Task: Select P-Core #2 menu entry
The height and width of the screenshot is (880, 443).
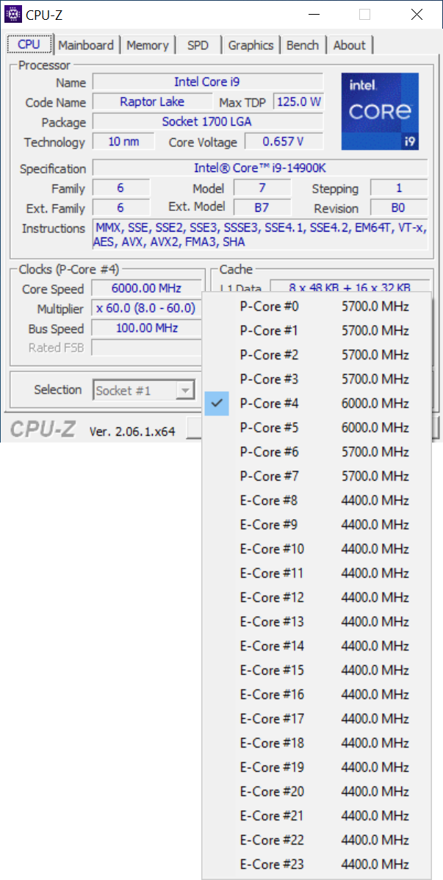Action: 317,354
